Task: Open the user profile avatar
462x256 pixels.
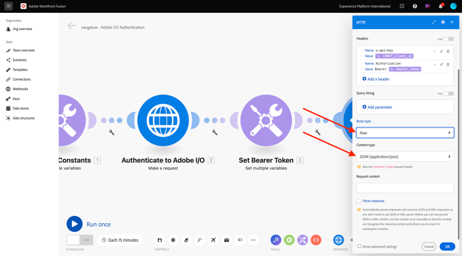Action: tap(453, 6)
